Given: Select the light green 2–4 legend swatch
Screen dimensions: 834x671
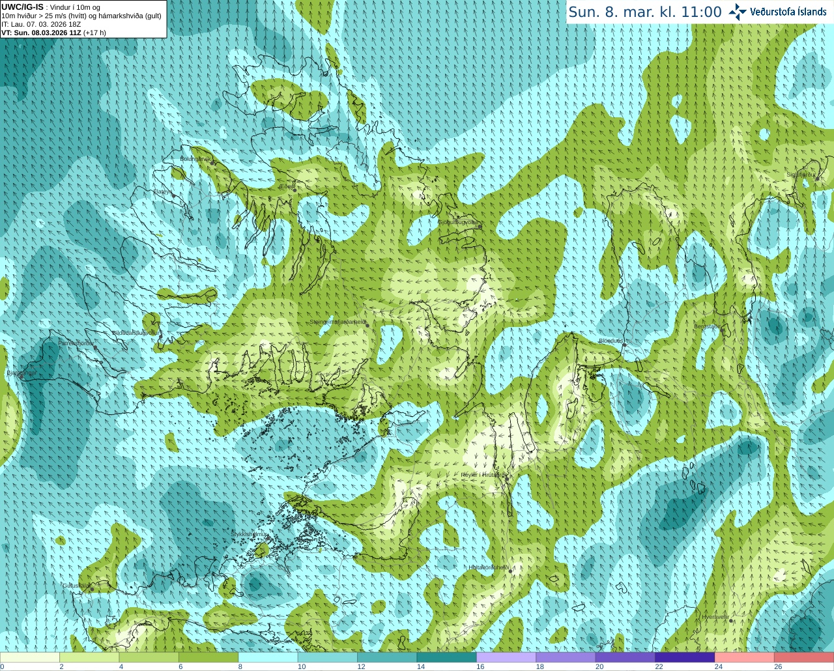Looking at the screenshot, I should click(89, 657).
